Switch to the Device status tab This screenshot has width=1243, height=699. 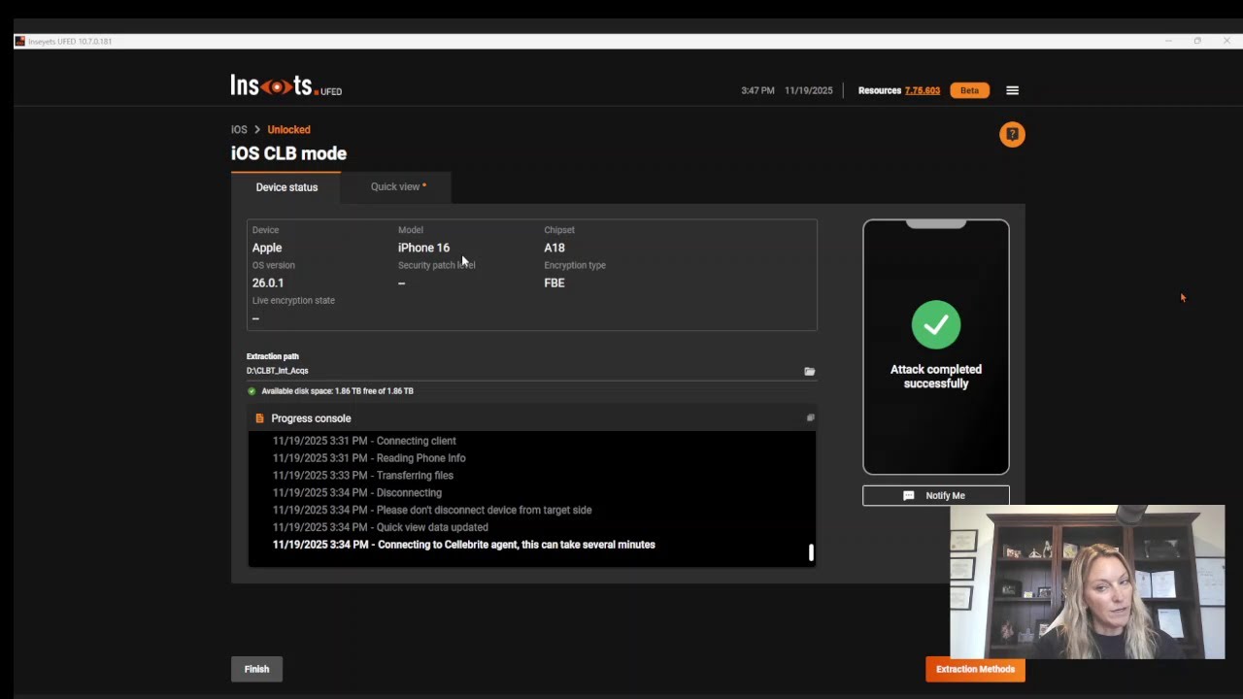pyautogui.click(x=286, y=187)
